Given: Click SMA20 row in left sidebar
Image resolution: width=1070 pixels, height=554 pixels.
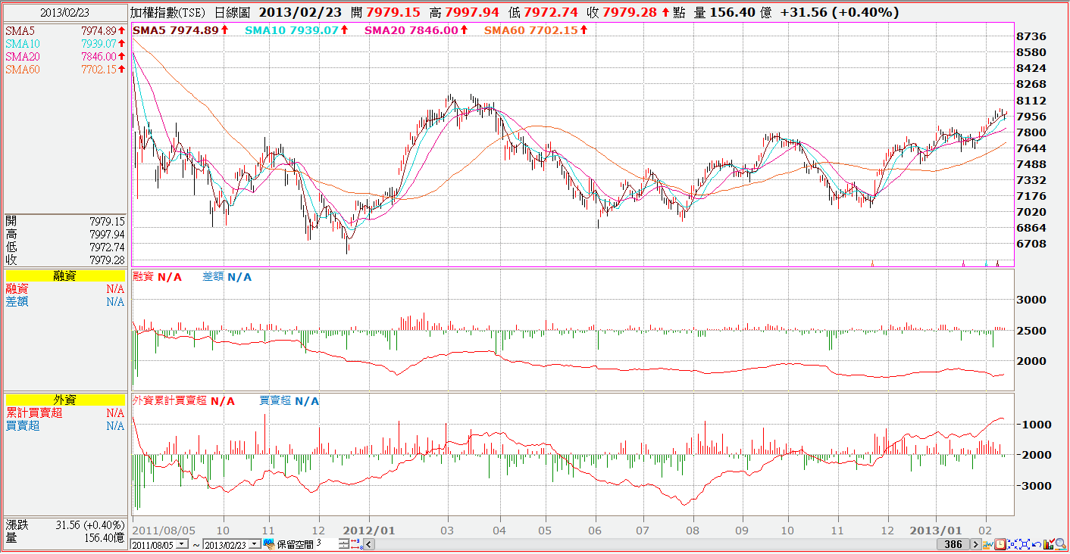Looking at the screenshot, I should point(64,57).
